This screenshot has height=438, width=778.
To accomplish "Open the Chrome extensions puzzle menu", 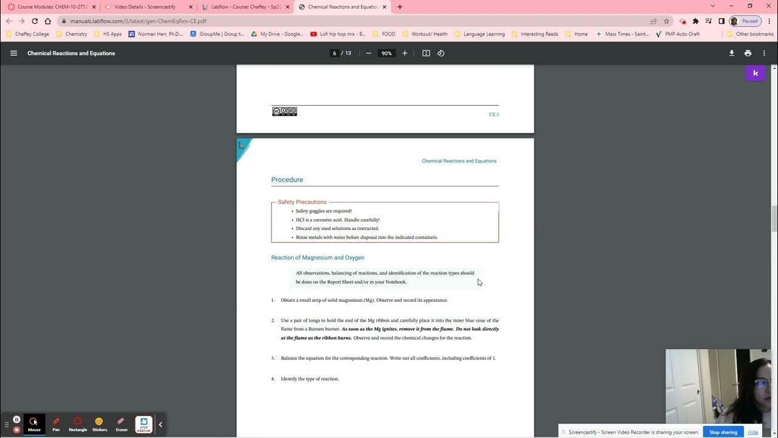I will (x=696, y=21).
